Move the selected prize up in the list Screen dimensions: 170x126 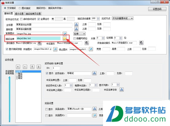tap(32, 67)
